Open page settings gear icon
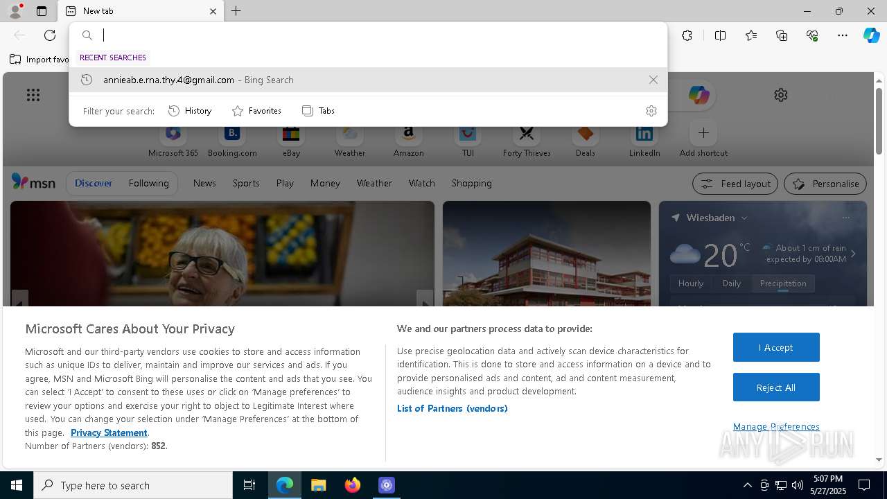Screen dimensions: 887x499 pos(781,95)
